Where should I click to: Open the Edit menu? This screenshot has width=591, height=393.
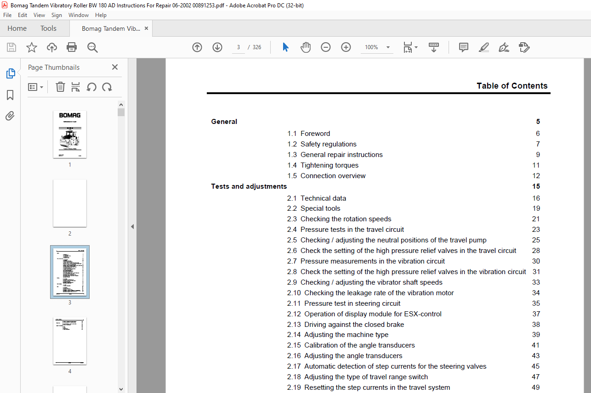point(23,15)
